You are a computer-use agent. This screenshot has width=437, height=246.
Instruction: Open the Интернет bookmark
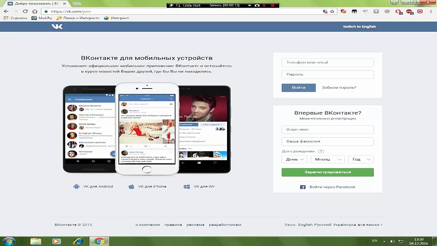116,18
